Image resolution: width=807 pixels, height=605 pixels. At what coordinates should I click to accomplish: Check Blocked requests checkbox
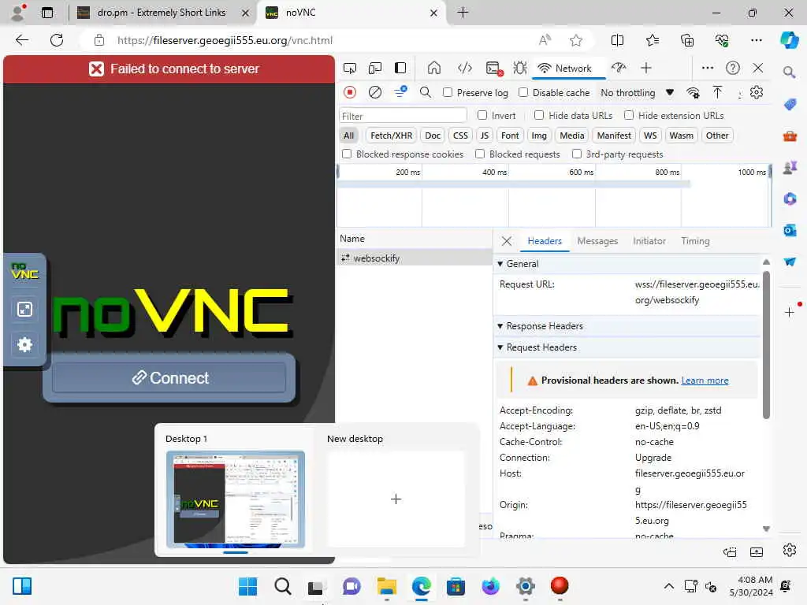(480, 154)
